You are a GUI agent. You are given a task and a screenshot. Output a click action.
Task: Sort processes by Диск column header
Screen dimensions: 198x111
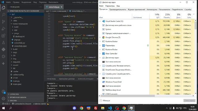(176, 16)
